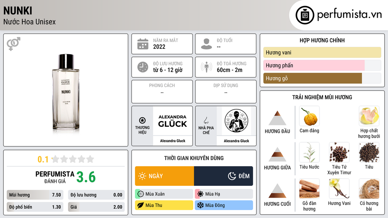Click the Hợp chất hương bưởi image

pos(369,116)
